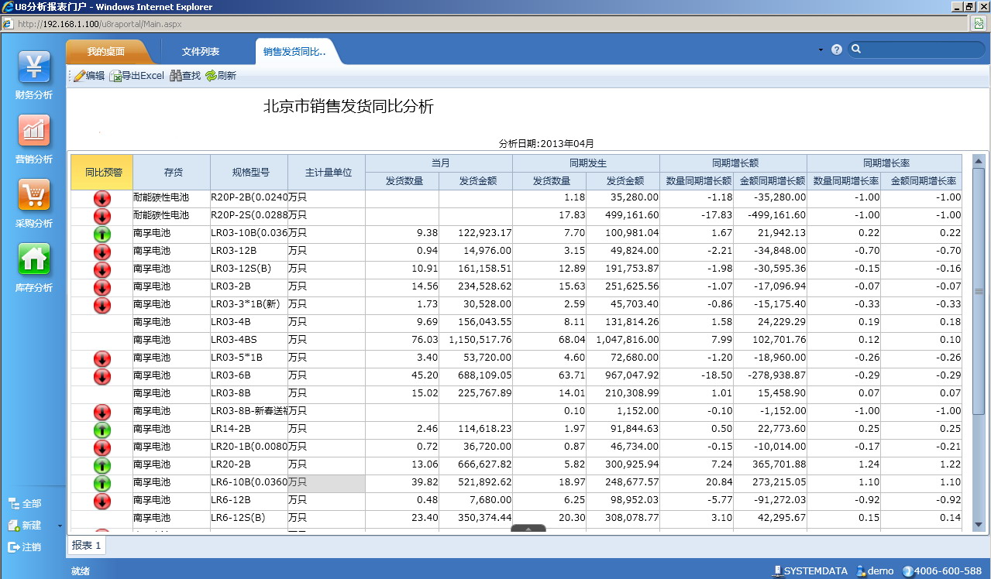
Task: Click 4006-600-588 phone number
Action: [x=941, y=570]
